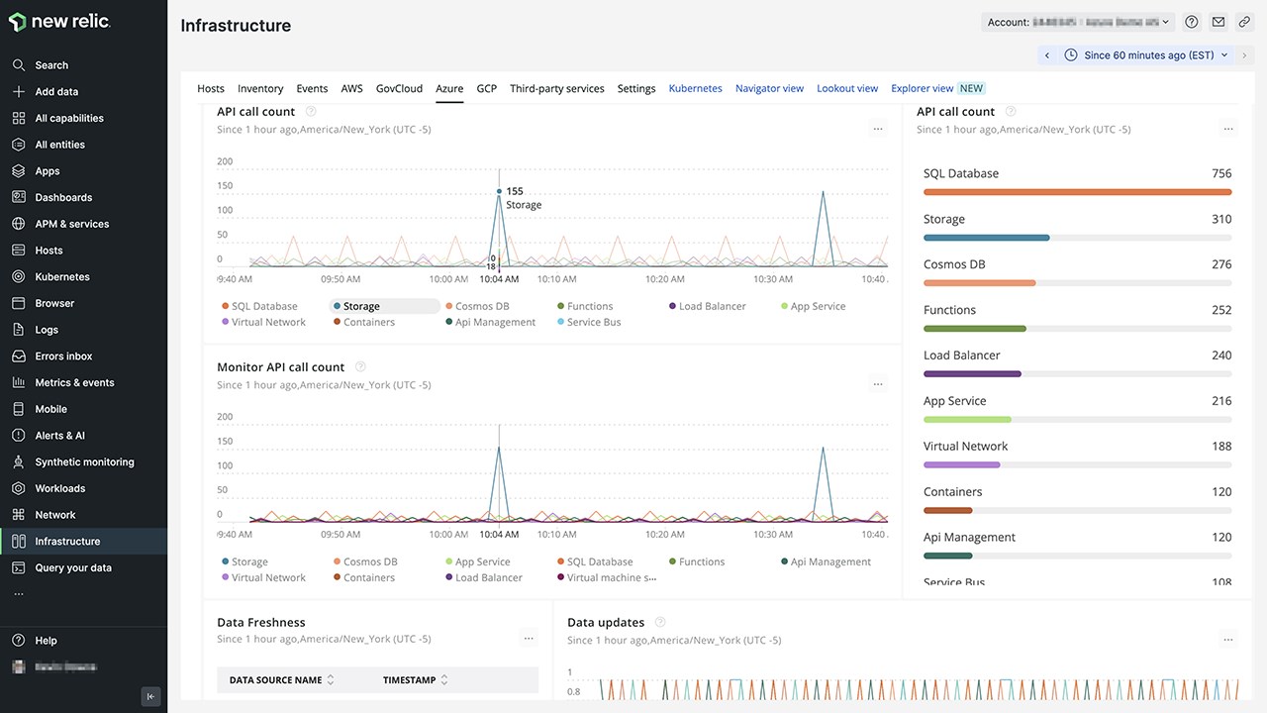Copy permalink via the link icon
1267x713 pixels.
pos(1244,22)
